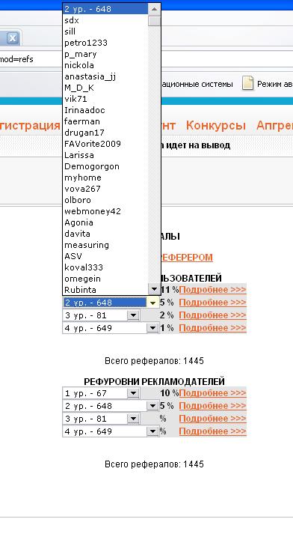Select davita from the list
The width and height of the screenshot is (293, 543).
[x=105, y=234]
